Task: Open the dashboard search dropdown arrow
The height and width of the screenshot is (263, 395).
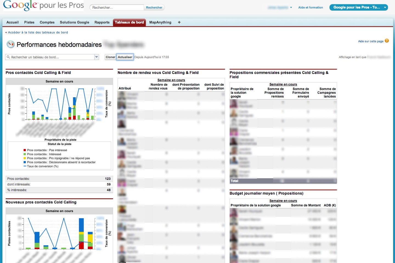Action: click(x=97, y=57)
